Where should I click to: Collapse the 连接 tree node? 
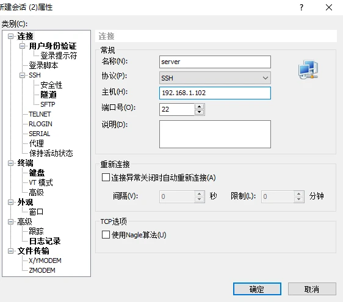click(10, 37)
